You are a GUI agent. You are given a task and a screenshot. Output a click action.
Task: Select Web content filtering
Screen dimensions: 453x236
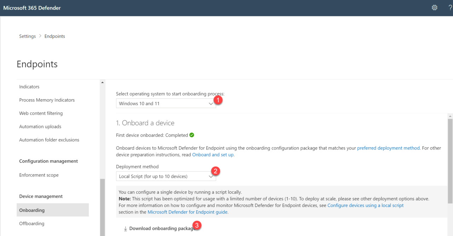41,113
